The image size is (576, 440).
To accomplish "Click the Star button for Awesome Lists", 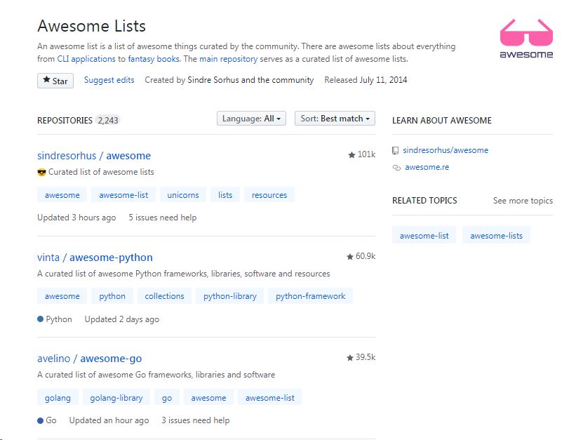I will click(55, 81).
